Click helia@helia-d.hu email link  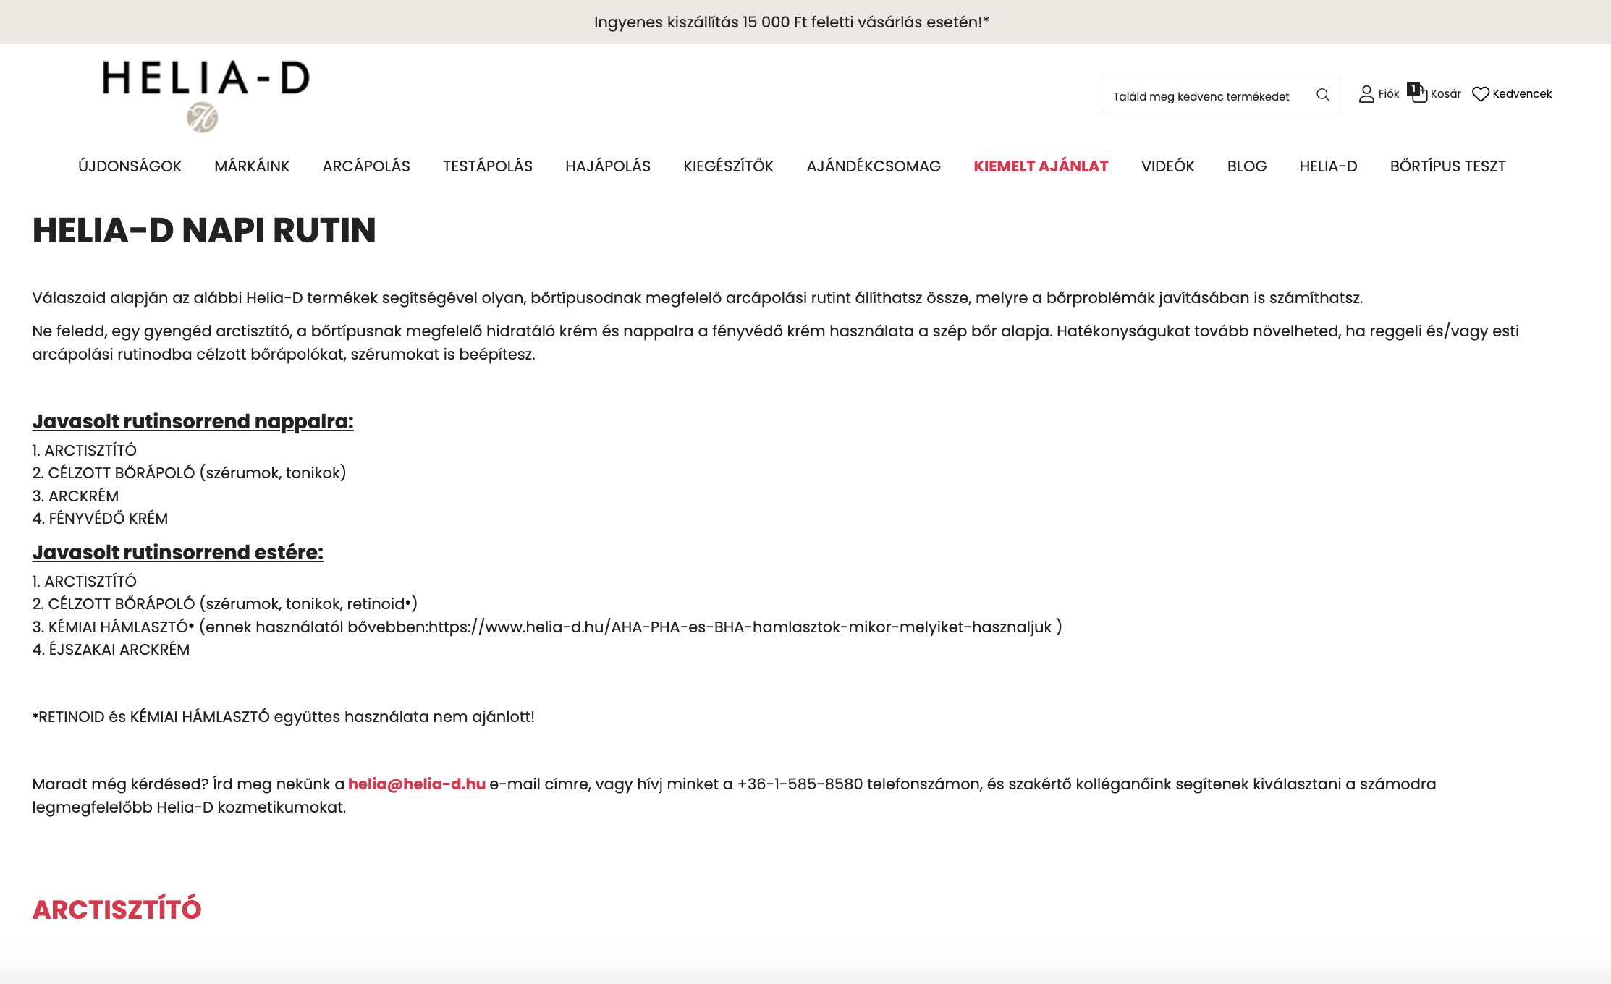click(417, 784)
